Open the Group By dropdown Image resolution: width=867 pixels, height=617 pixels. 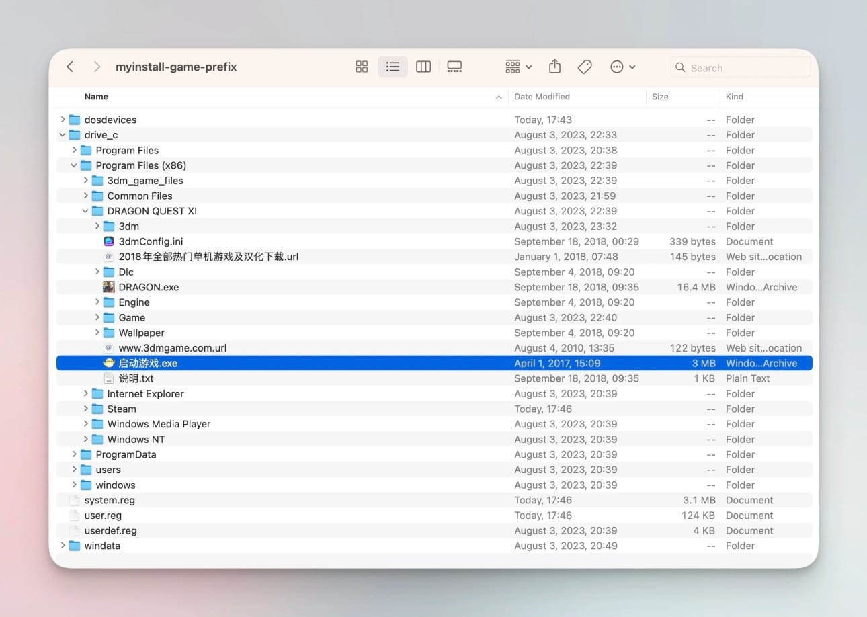click(x=518, y=67)
